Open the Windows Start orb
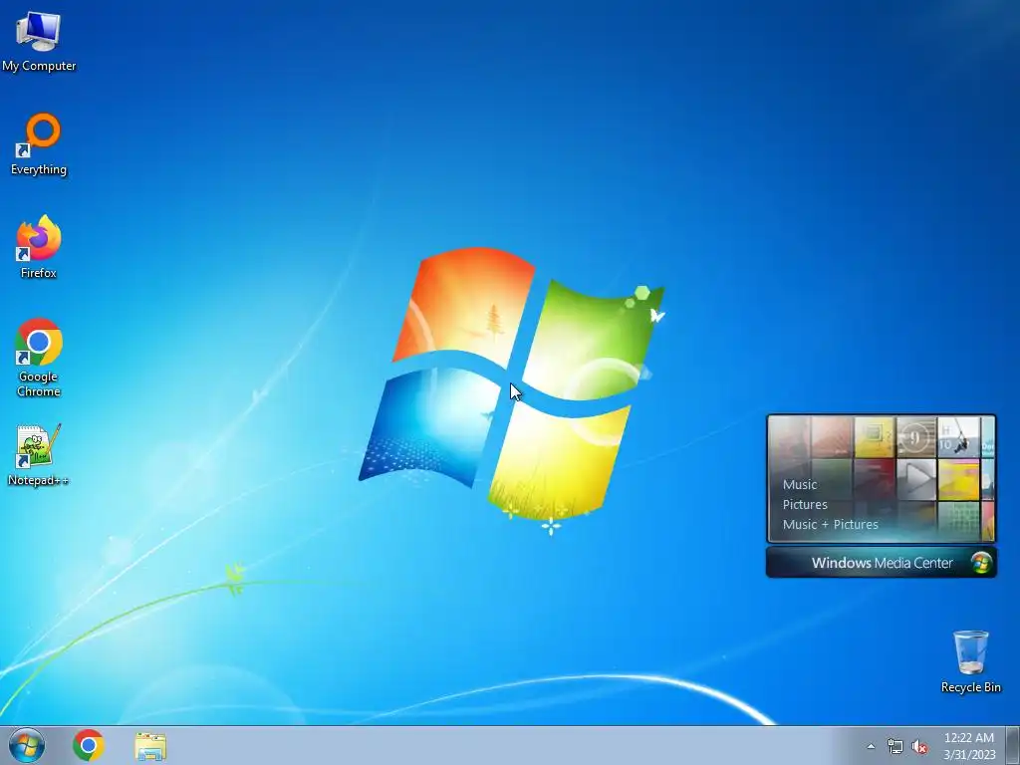This screenshot has width=1020, height=765. (x=27, y=745)
